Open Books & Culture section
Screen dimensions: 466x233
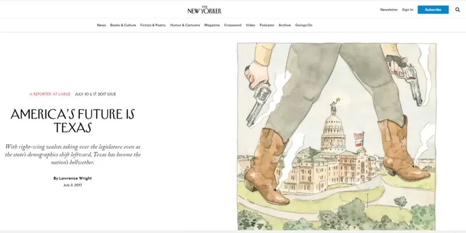pos(123,25)
